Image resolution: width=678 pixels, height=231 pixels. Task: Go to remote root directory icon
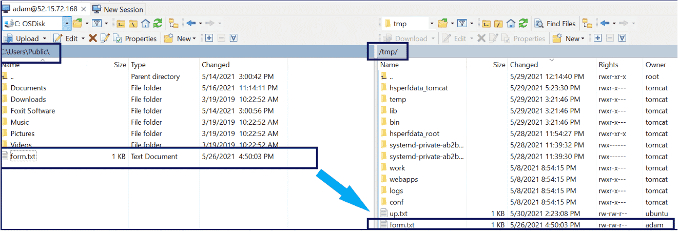[498, 24]
